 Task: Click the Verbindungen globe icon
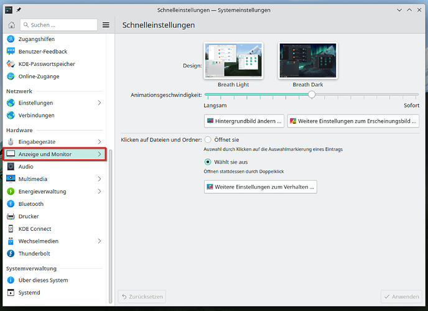(11, 116)
